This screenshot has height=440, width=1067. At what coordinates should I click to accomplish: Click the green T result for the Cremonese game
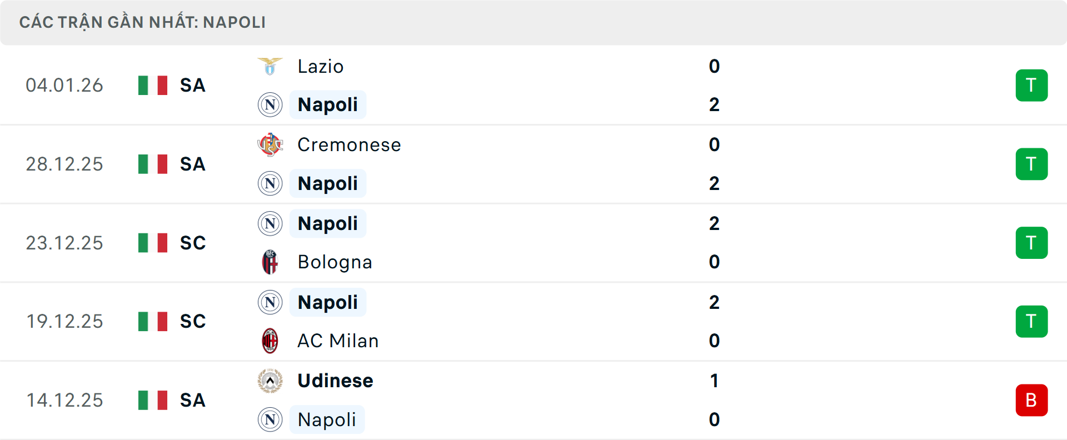tap(1031, 164)
